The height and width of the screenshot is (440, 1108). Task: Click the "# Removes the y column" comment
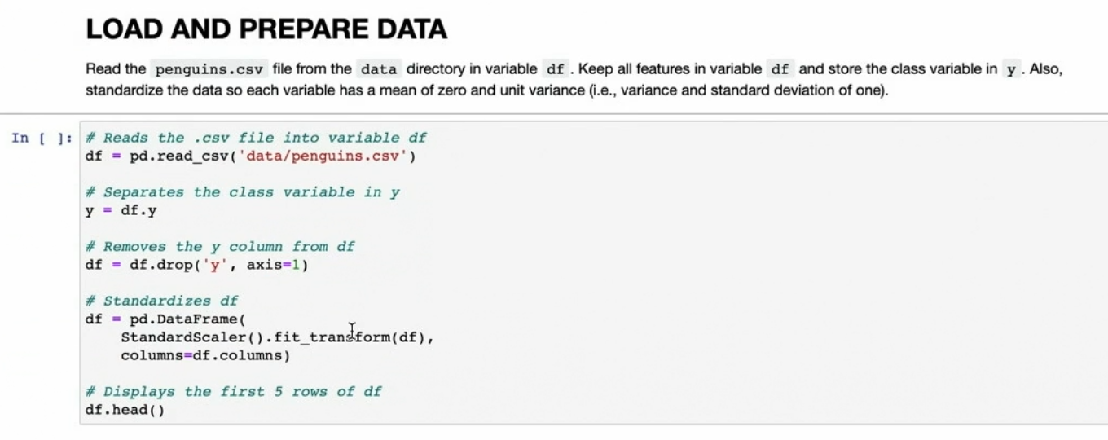(219, 246)
